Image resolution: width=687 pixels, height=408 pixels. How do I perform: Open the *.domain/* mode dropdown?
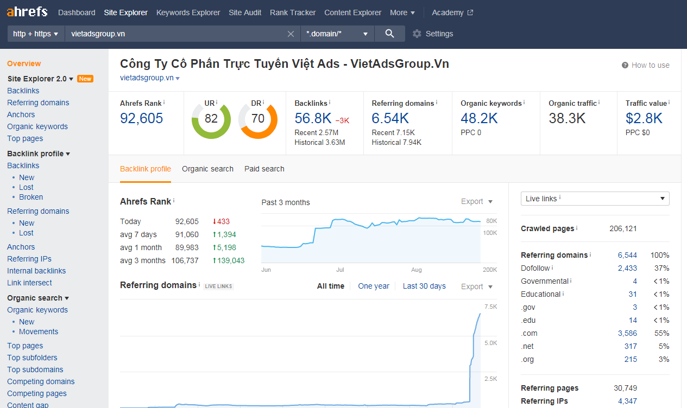point(337,34)
